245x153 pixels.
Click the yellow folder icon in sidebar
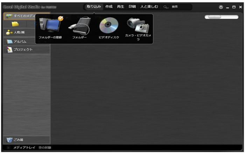(x=15, y=24)
